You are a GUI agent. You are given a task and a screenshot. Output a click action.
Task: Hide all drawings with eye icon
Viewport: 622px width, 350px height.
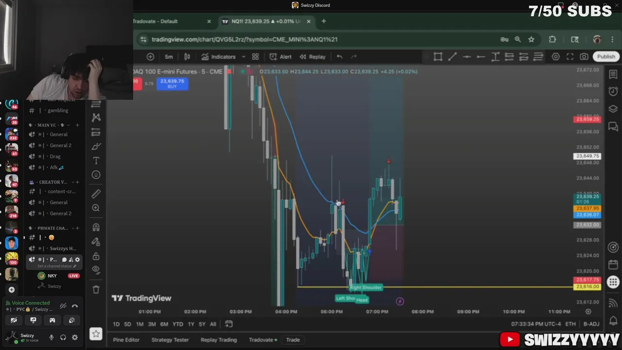click(96, 269)
